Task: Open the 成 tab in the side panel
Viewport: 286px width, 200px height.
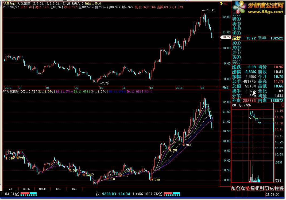Action: pos(272,188)
